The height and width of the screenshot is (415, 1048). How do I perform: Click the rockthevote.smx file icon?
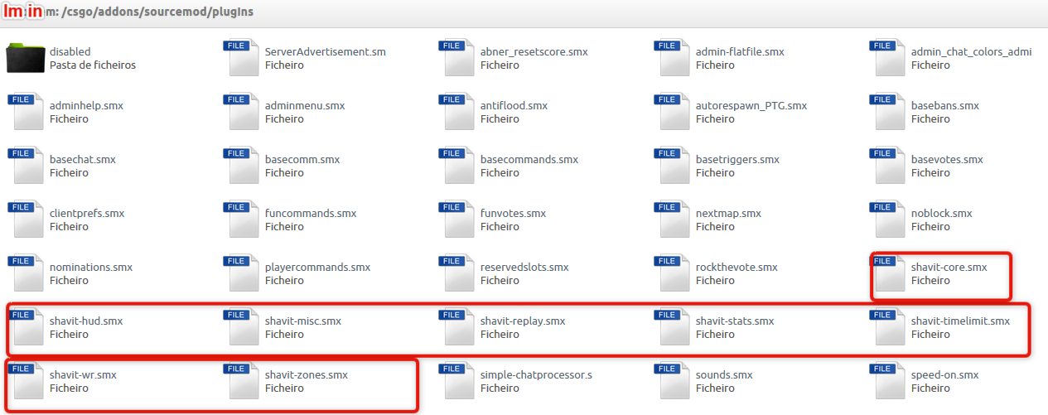[672, 273]
